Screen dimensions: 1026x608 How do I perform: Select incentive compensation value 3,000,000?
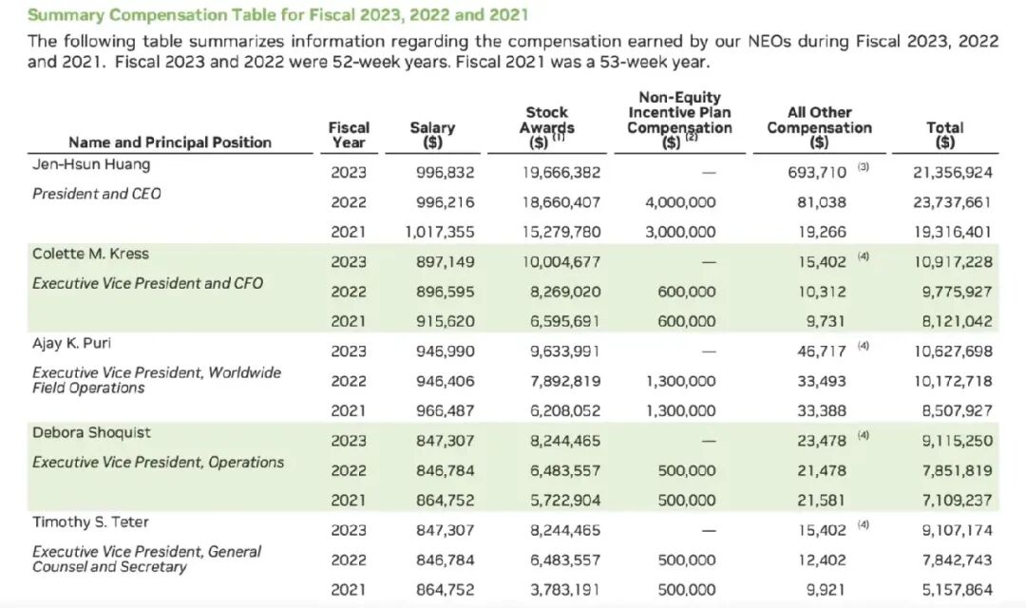(680, 233)
